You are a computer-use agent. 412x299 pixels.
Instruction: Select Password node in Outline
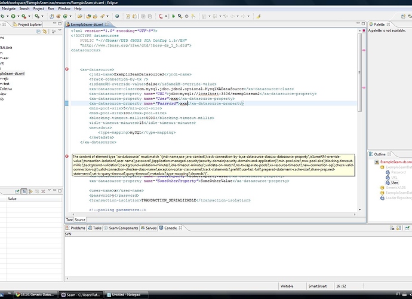(x=398, y=172)
